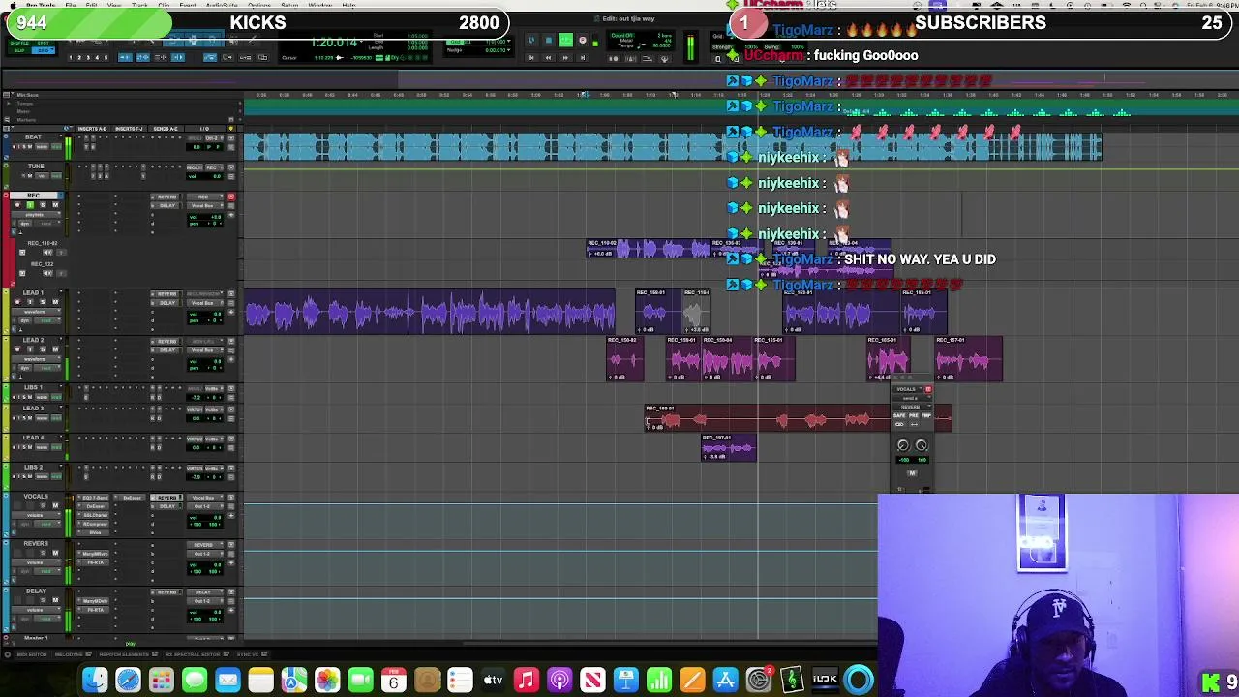1239x697 pixels.
Task: Fast forward using the transport button
Action: 565,58
